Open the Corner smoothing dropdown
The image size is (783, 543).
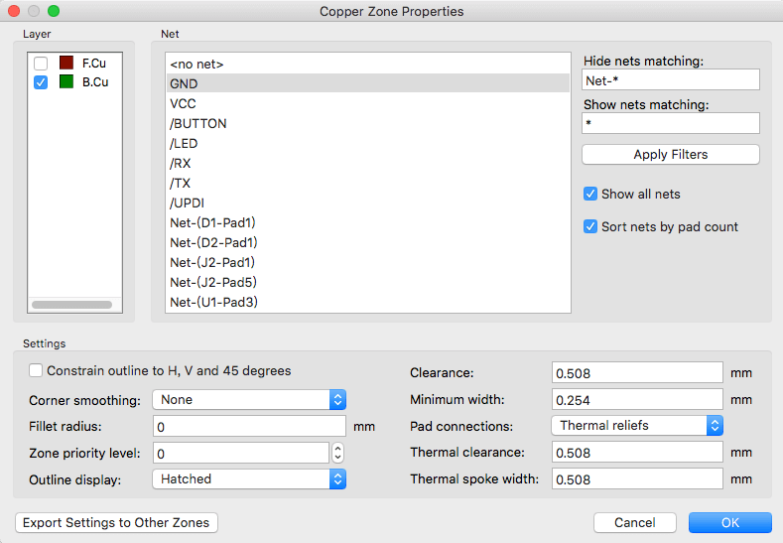tap(248, 399)
